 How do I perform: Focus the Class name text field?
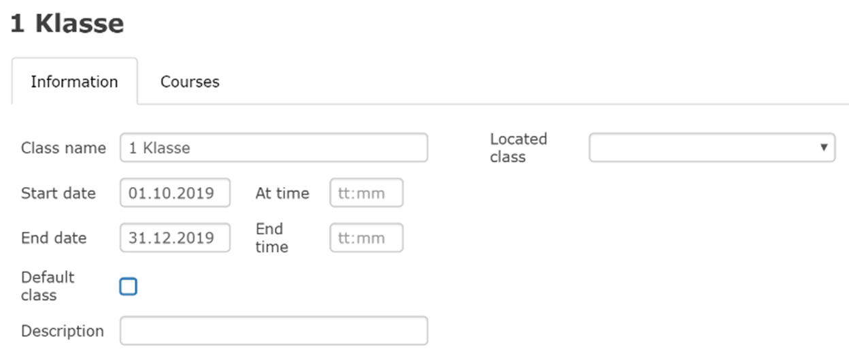[273, 148]
